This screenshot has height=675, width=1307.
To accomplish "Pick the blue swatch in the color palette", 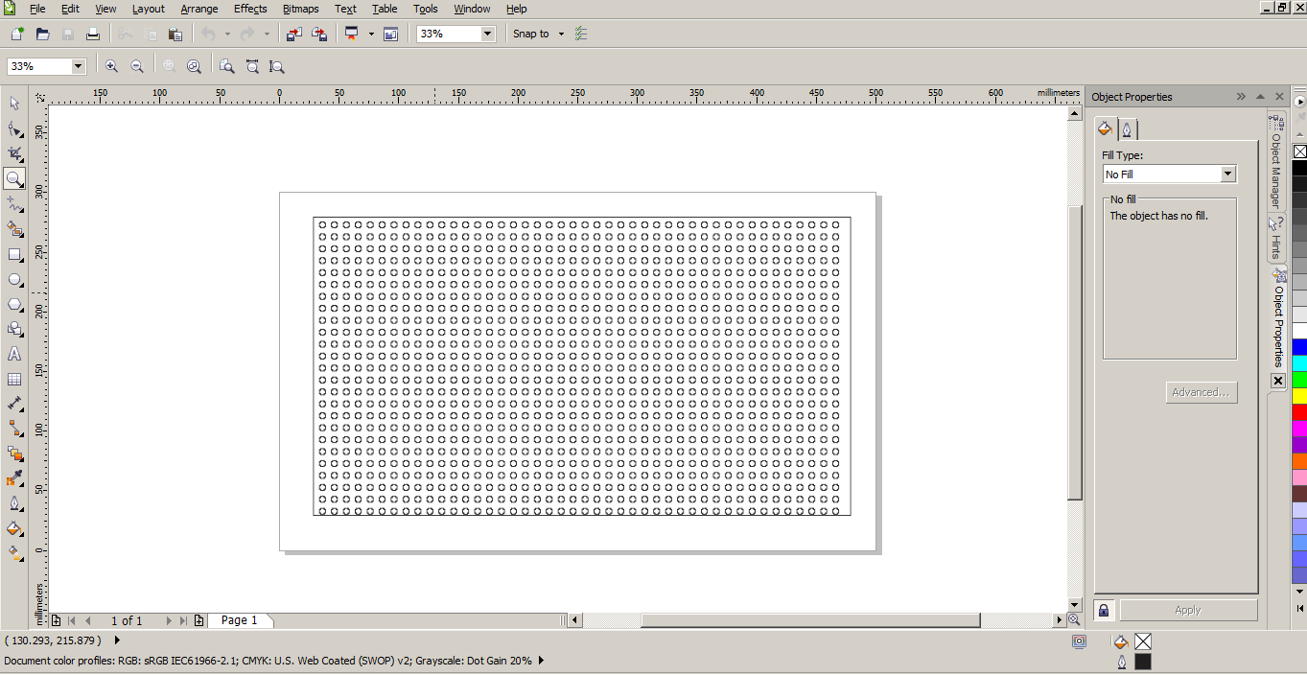I will (1299, 346).
